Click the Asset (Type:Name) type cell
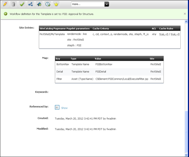 coord(82,79)
